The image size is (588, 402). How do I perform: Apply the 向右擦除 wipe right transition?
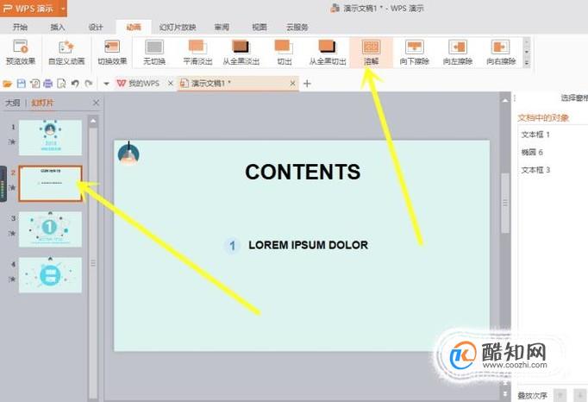(x=501, y=53)
